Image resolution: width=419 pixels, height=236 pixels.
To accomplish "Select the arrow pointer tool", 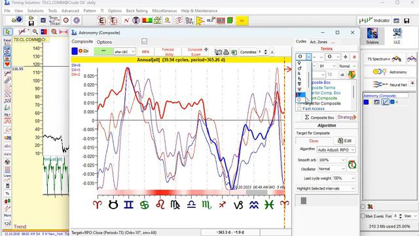I will [8, 32].
